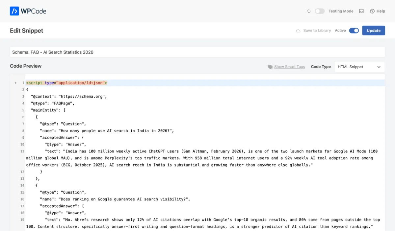The width and height of the screenshot is (395, 231).
Task: Click the Code Preview panel header
Action: click(26, 66)
